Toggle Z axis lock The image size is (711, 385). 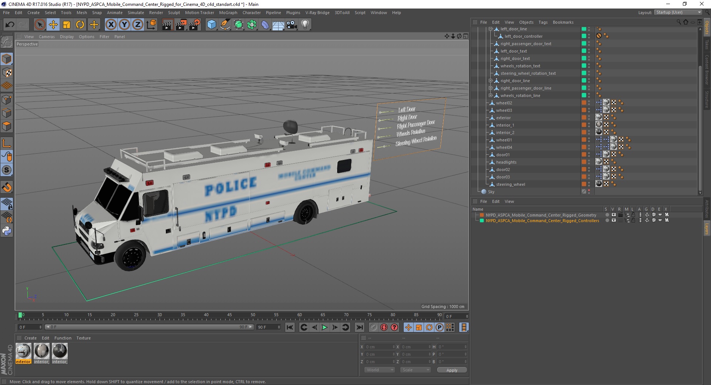[x=138, y=25]
